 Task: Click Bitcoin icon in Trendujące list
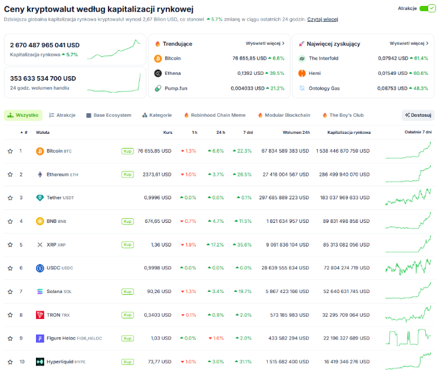tap(158, 58)
